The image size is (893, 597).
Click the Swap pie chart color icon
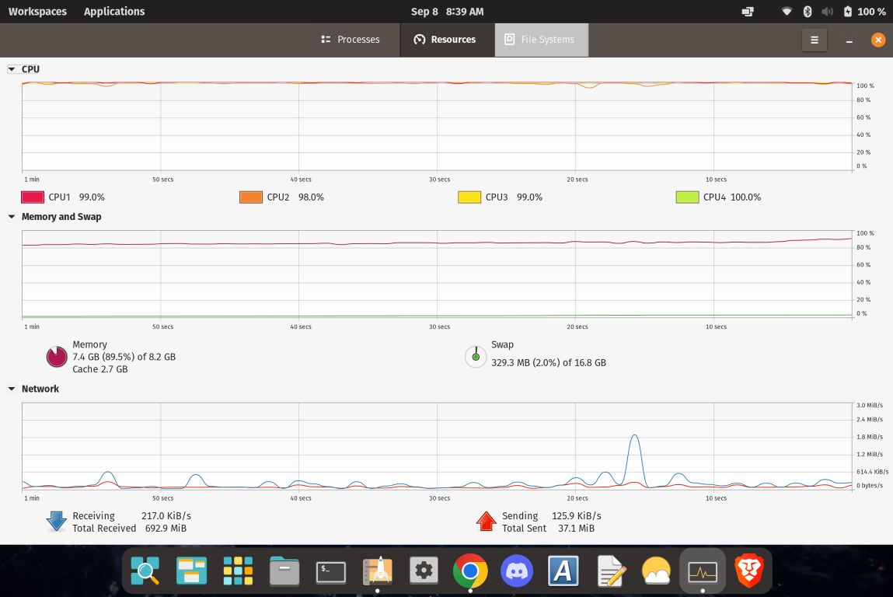(475, 357)
